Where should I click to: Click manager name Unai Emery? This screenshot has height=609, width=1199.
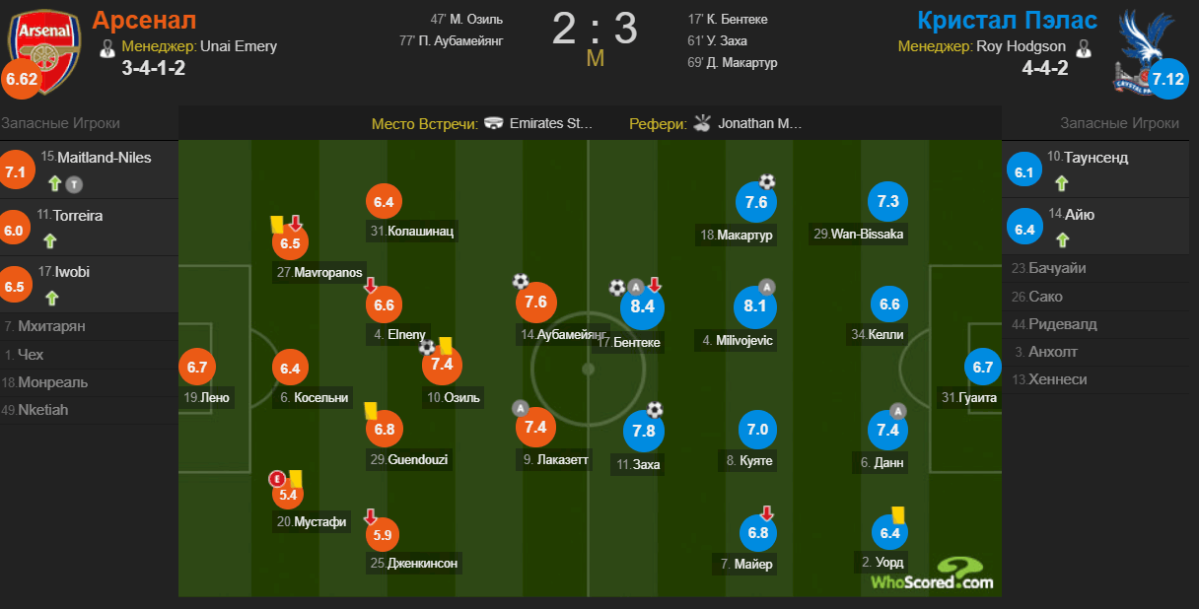point(239,46)
